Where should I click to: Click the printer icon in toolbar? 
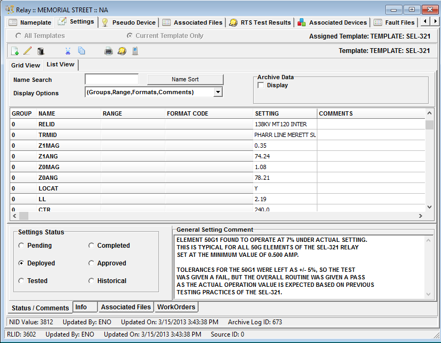point(109,51)
